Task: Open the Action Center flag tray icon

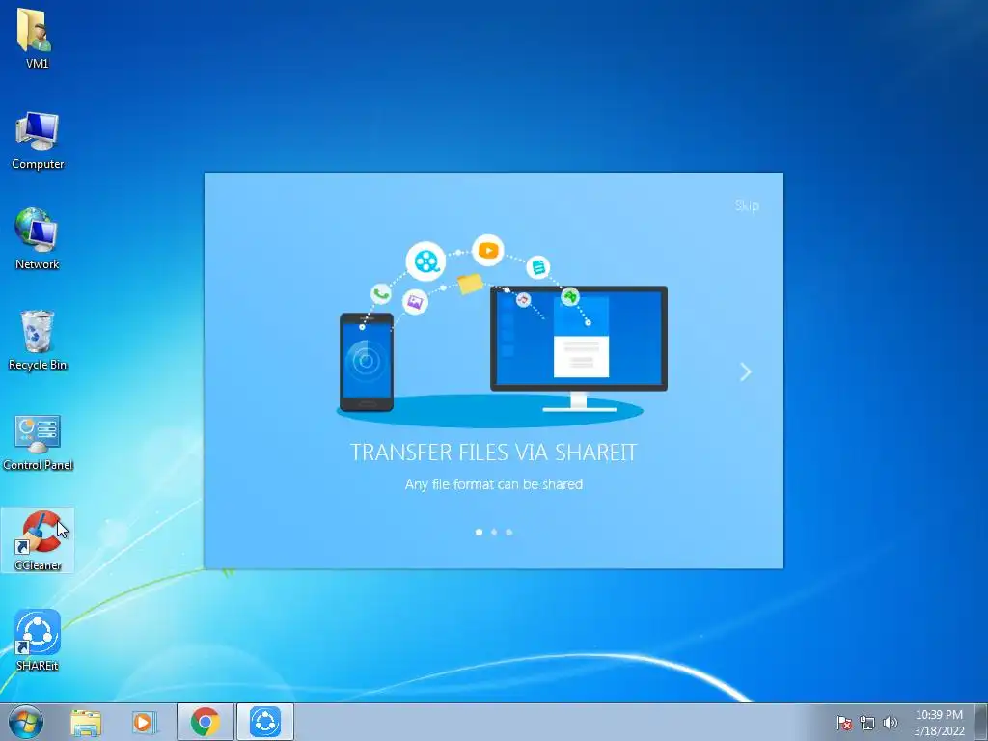Action: point(844,723)
